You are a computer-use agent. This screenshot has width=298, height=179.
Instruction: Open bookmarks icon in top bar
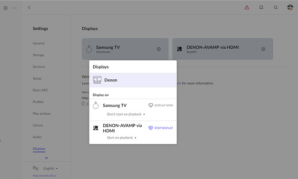(x=261, y=7)
